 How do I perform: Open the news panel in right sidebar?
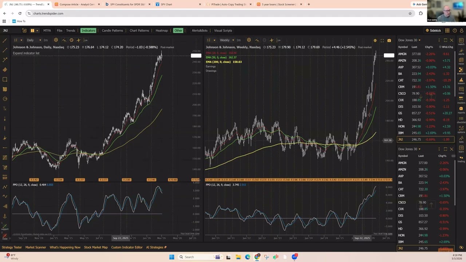pos(461,61)
